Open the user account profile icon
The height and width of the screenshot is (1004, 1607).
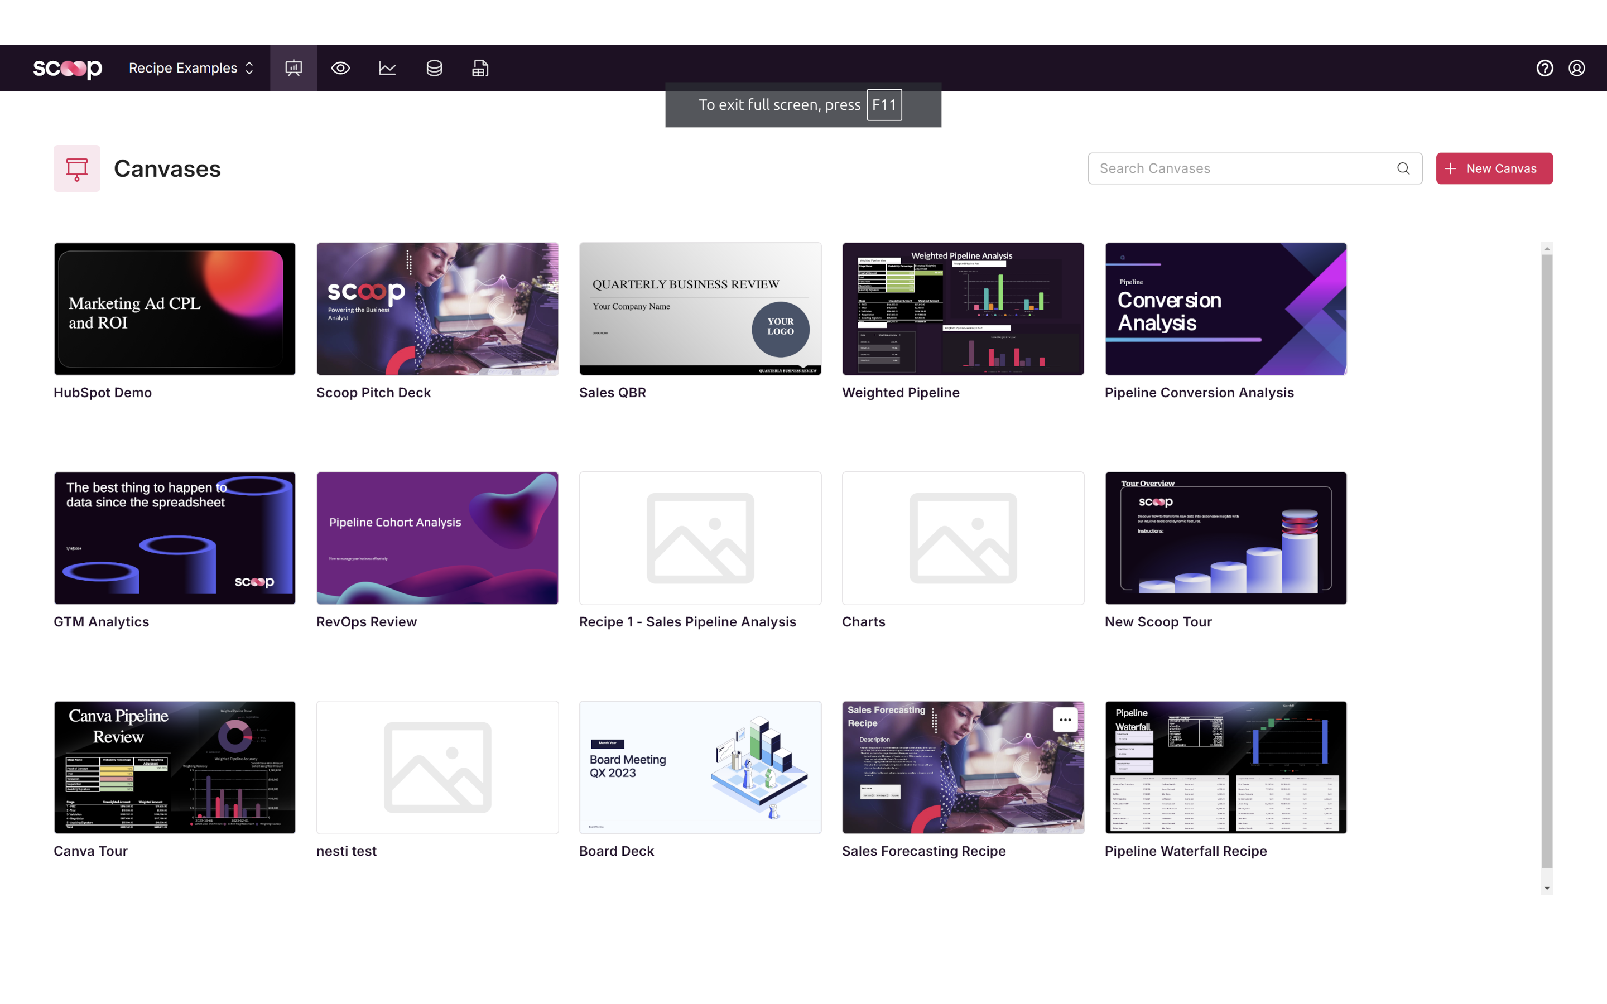pyautogui.click(x=1576, y=67)
